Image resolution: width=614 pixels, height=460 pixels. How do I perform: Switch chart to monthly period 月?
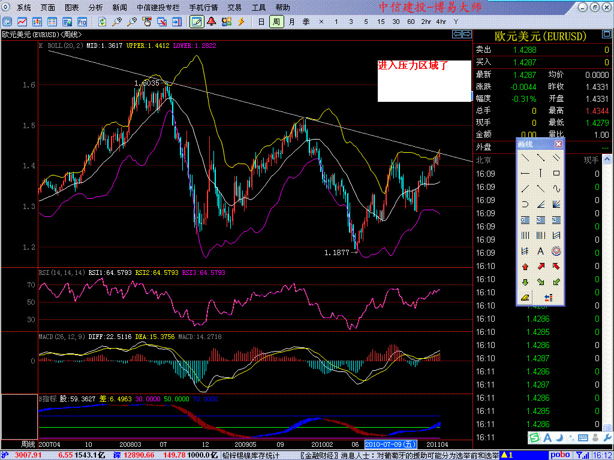(291, 22)
